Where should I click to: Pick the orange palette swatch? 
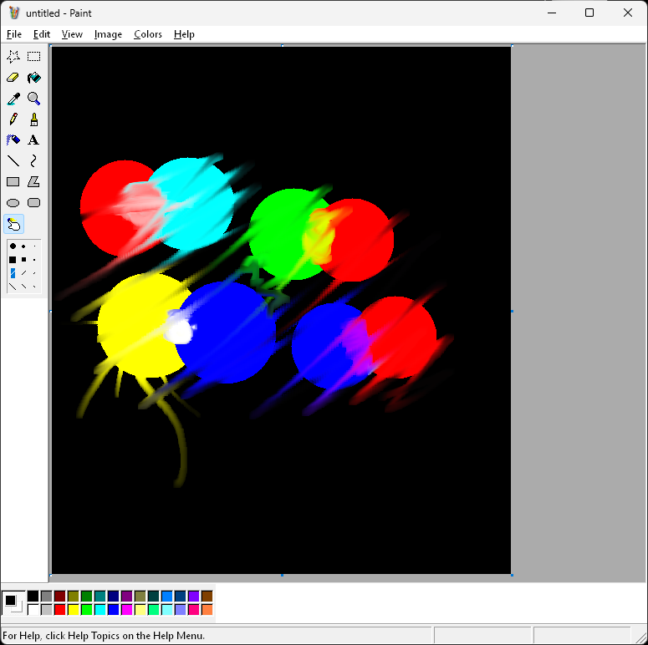[x=207, y=609]
